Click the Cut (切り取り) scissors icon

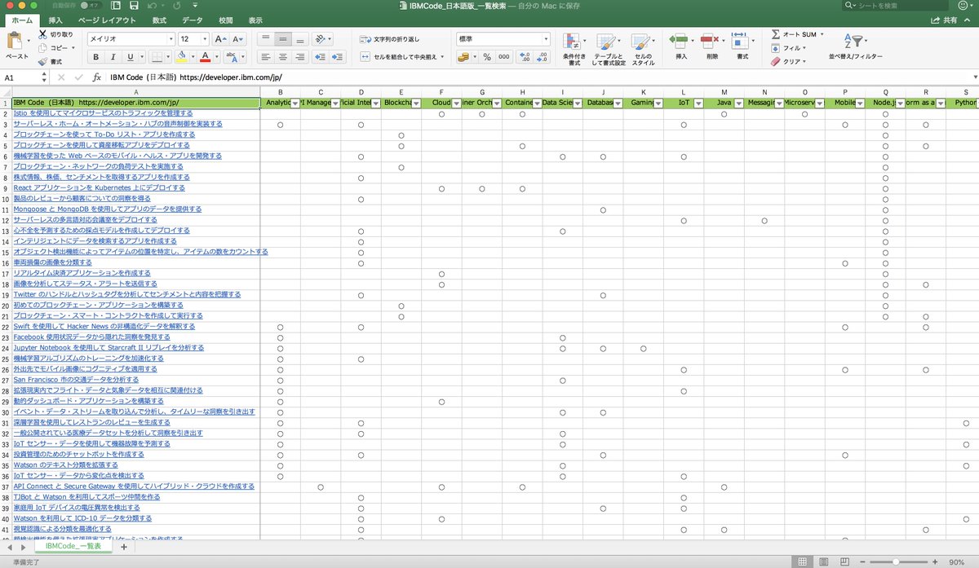(x=42, y=34)
